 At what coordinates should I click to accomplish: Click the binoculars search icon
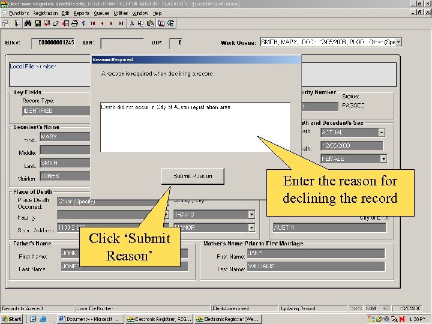point(28,23)
